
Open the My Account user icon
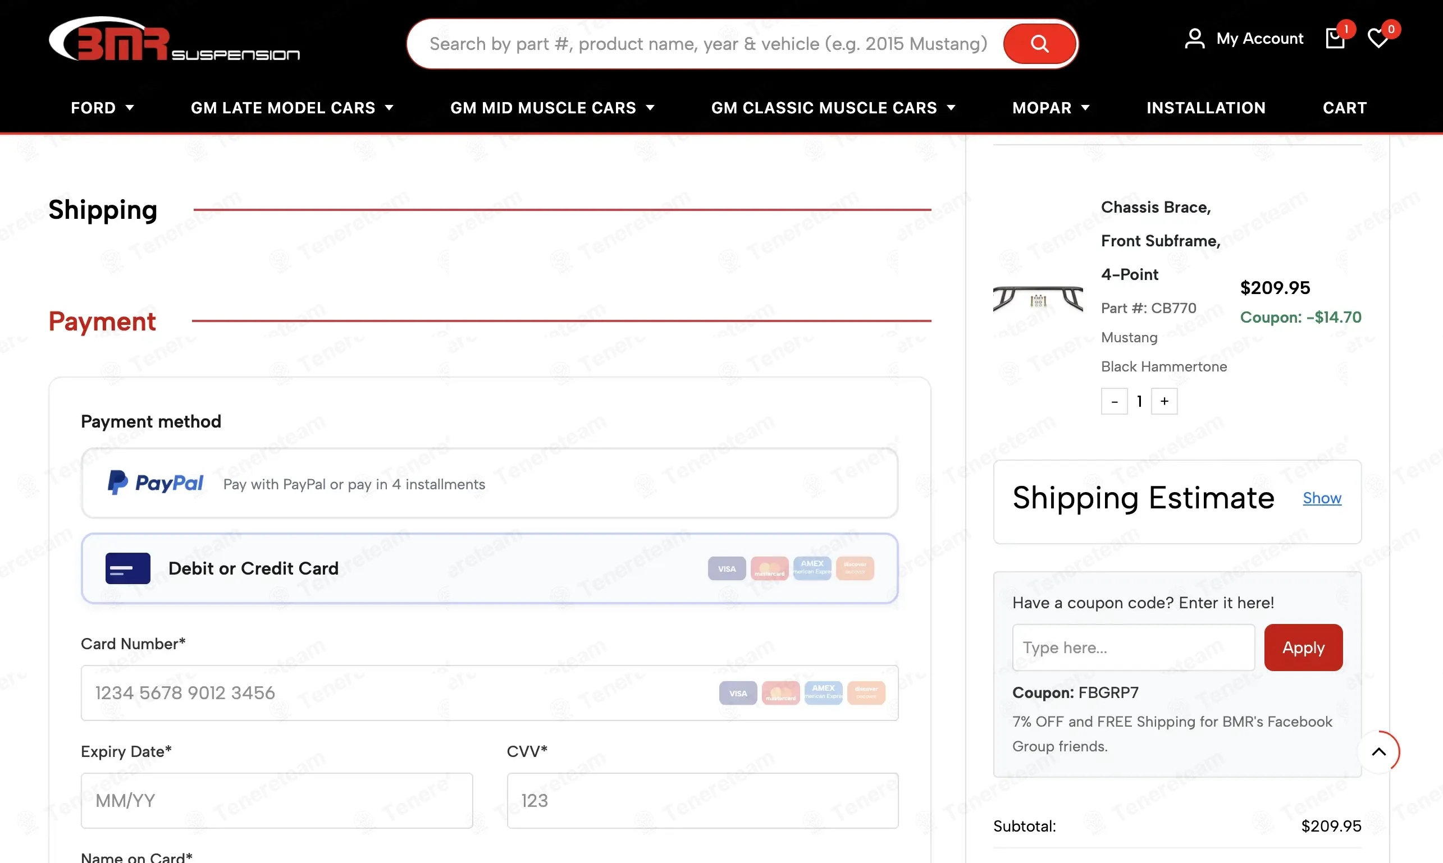click(1195, 39)
